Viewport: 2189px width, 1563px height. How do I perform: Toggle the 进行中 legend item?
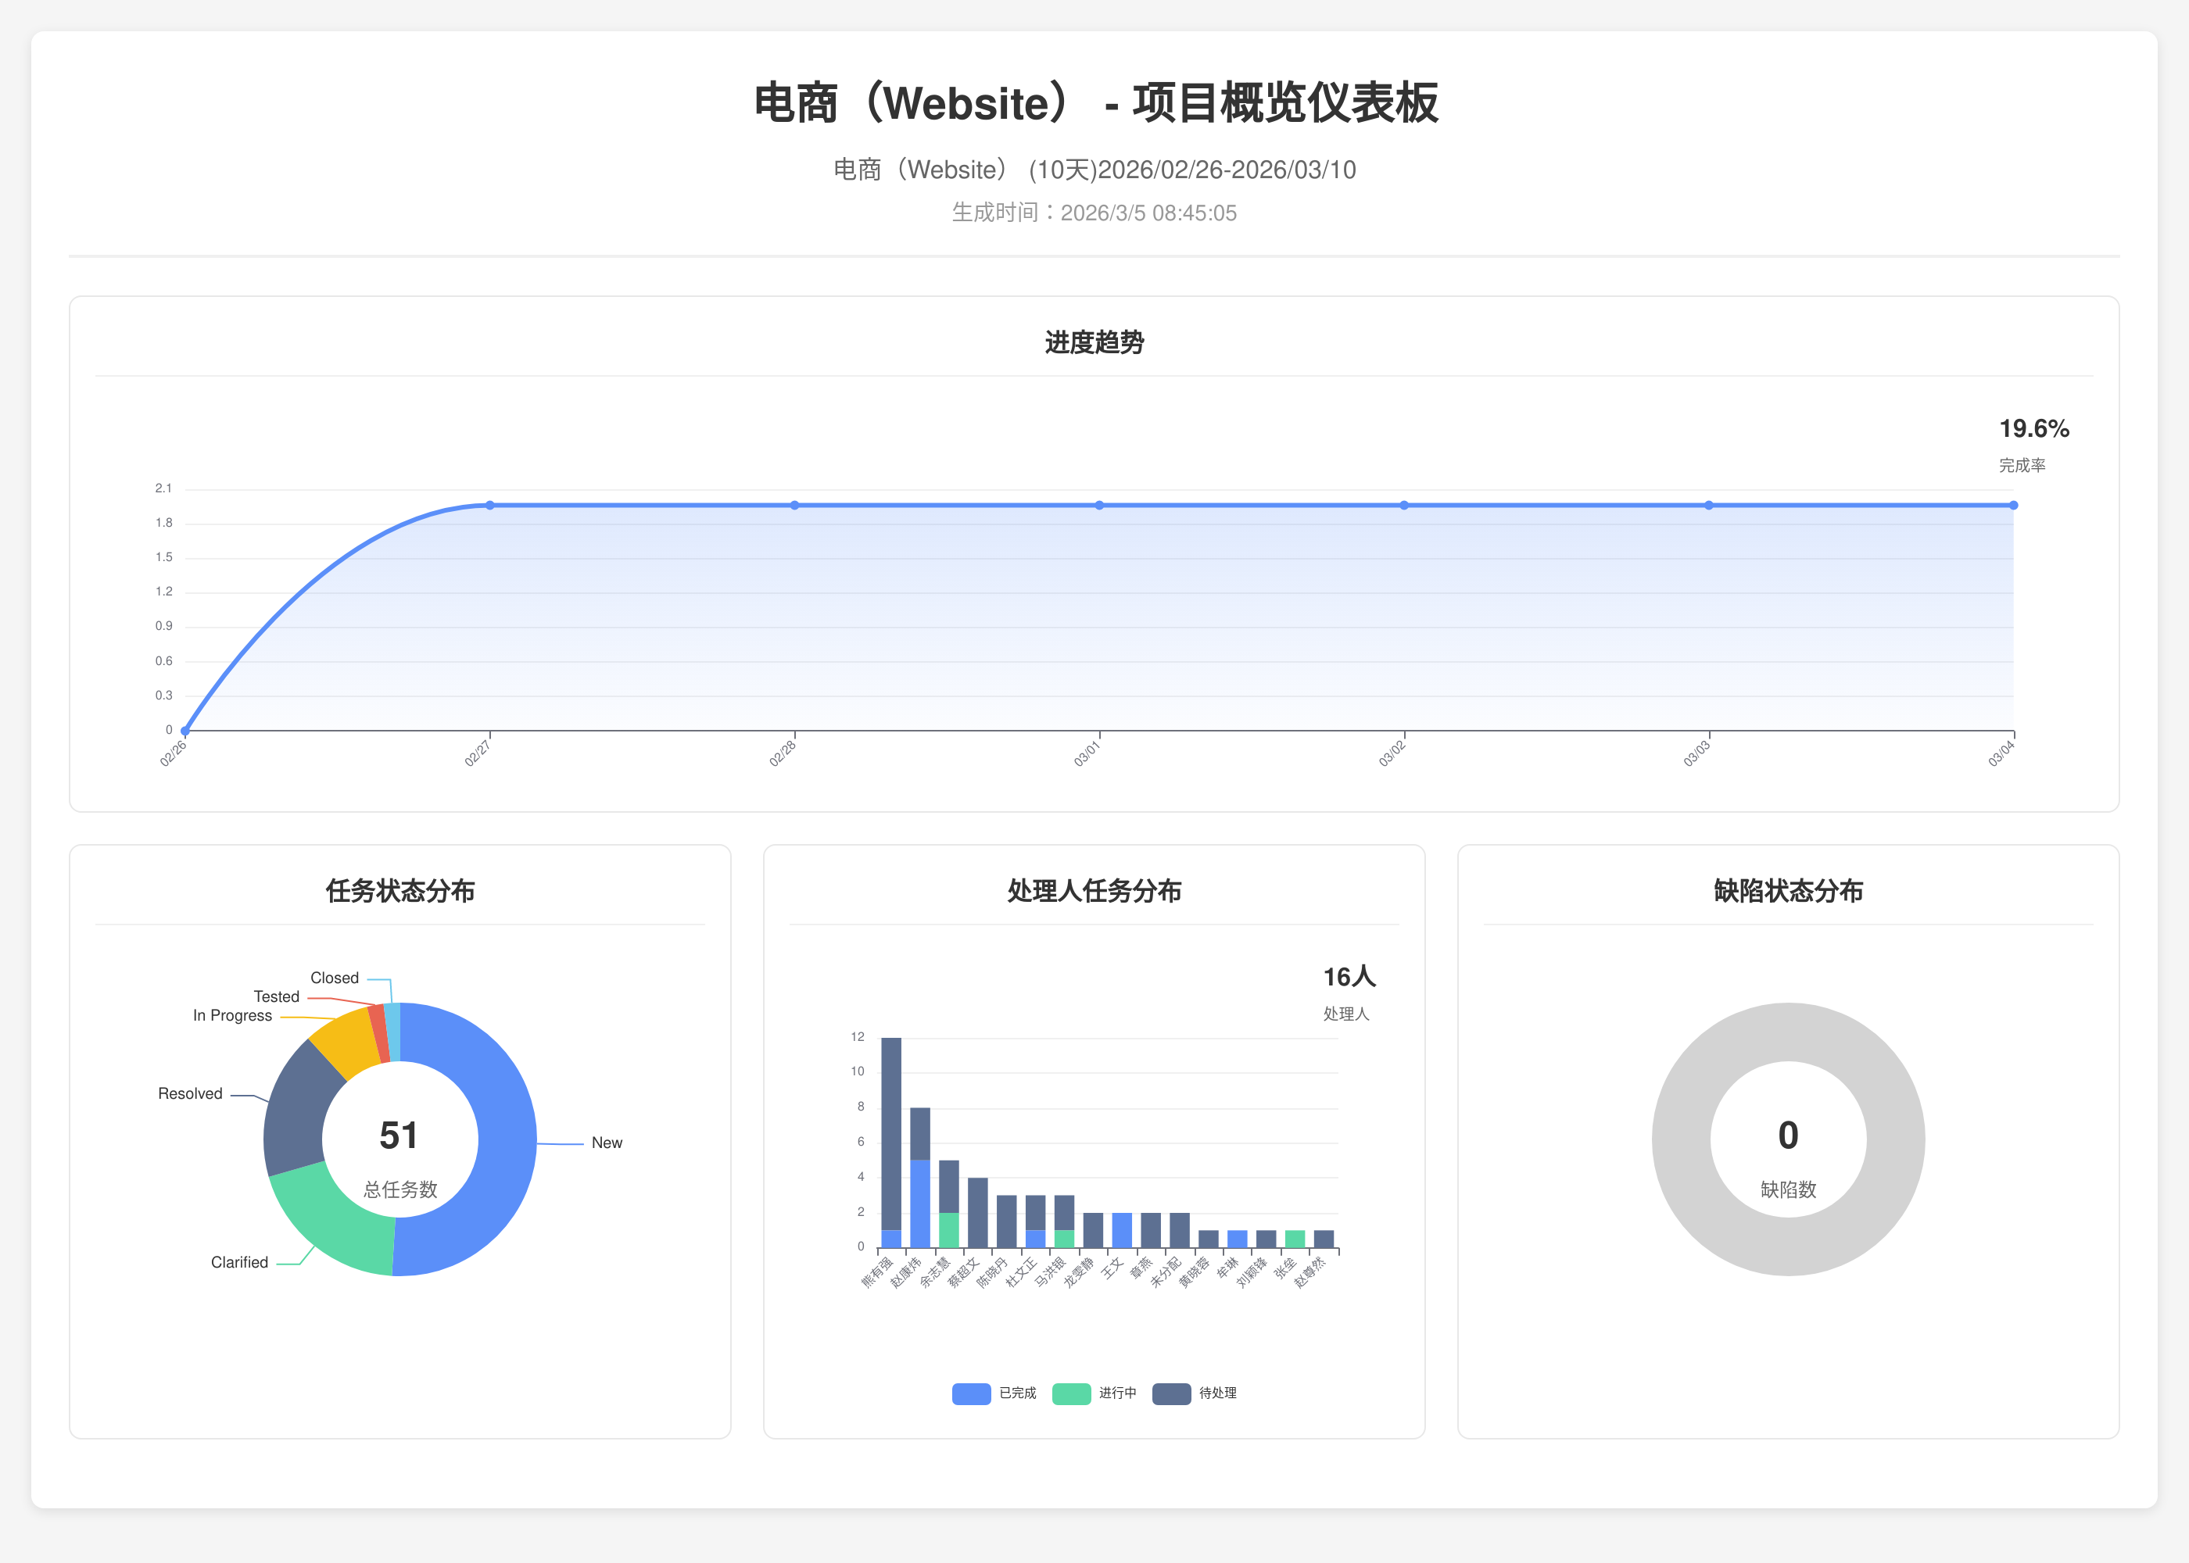coord(1094,1393)
